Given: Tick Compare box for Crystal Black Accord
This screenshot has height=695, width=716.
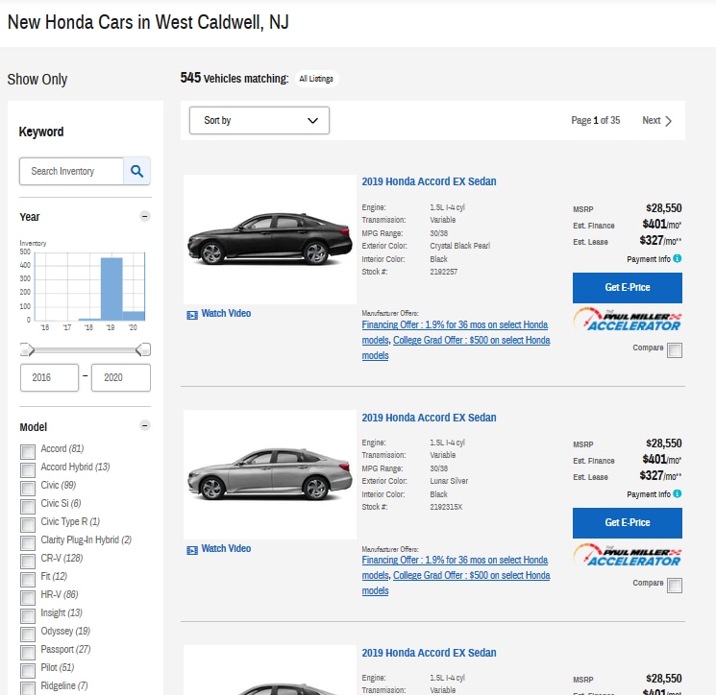Looking at the screenshot, I should tap(675, 350).
